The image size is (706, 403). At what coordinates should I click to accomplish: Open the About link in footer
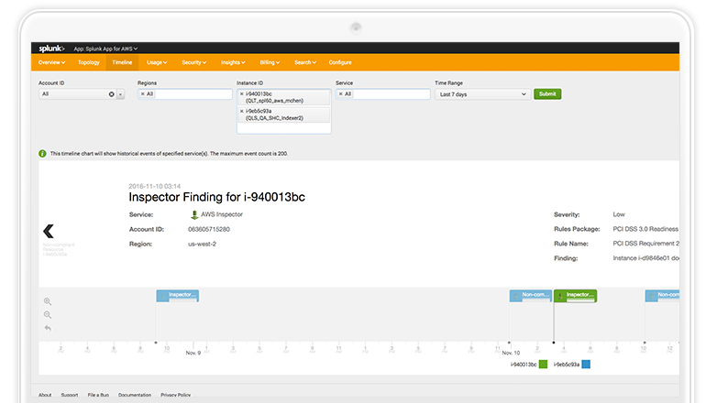45,395
